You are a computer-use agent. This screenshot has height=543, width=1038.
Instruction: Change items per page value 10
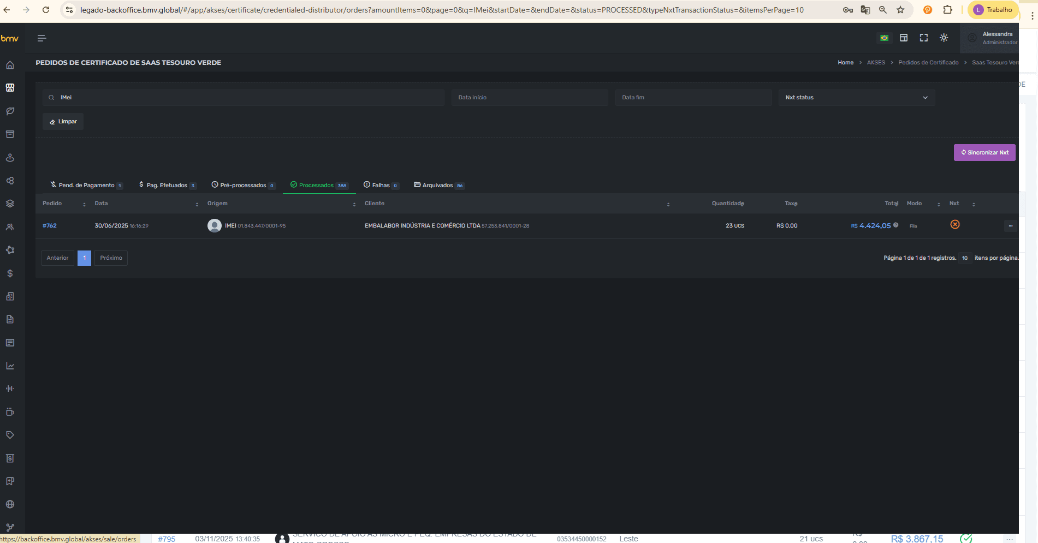point(965,258)
